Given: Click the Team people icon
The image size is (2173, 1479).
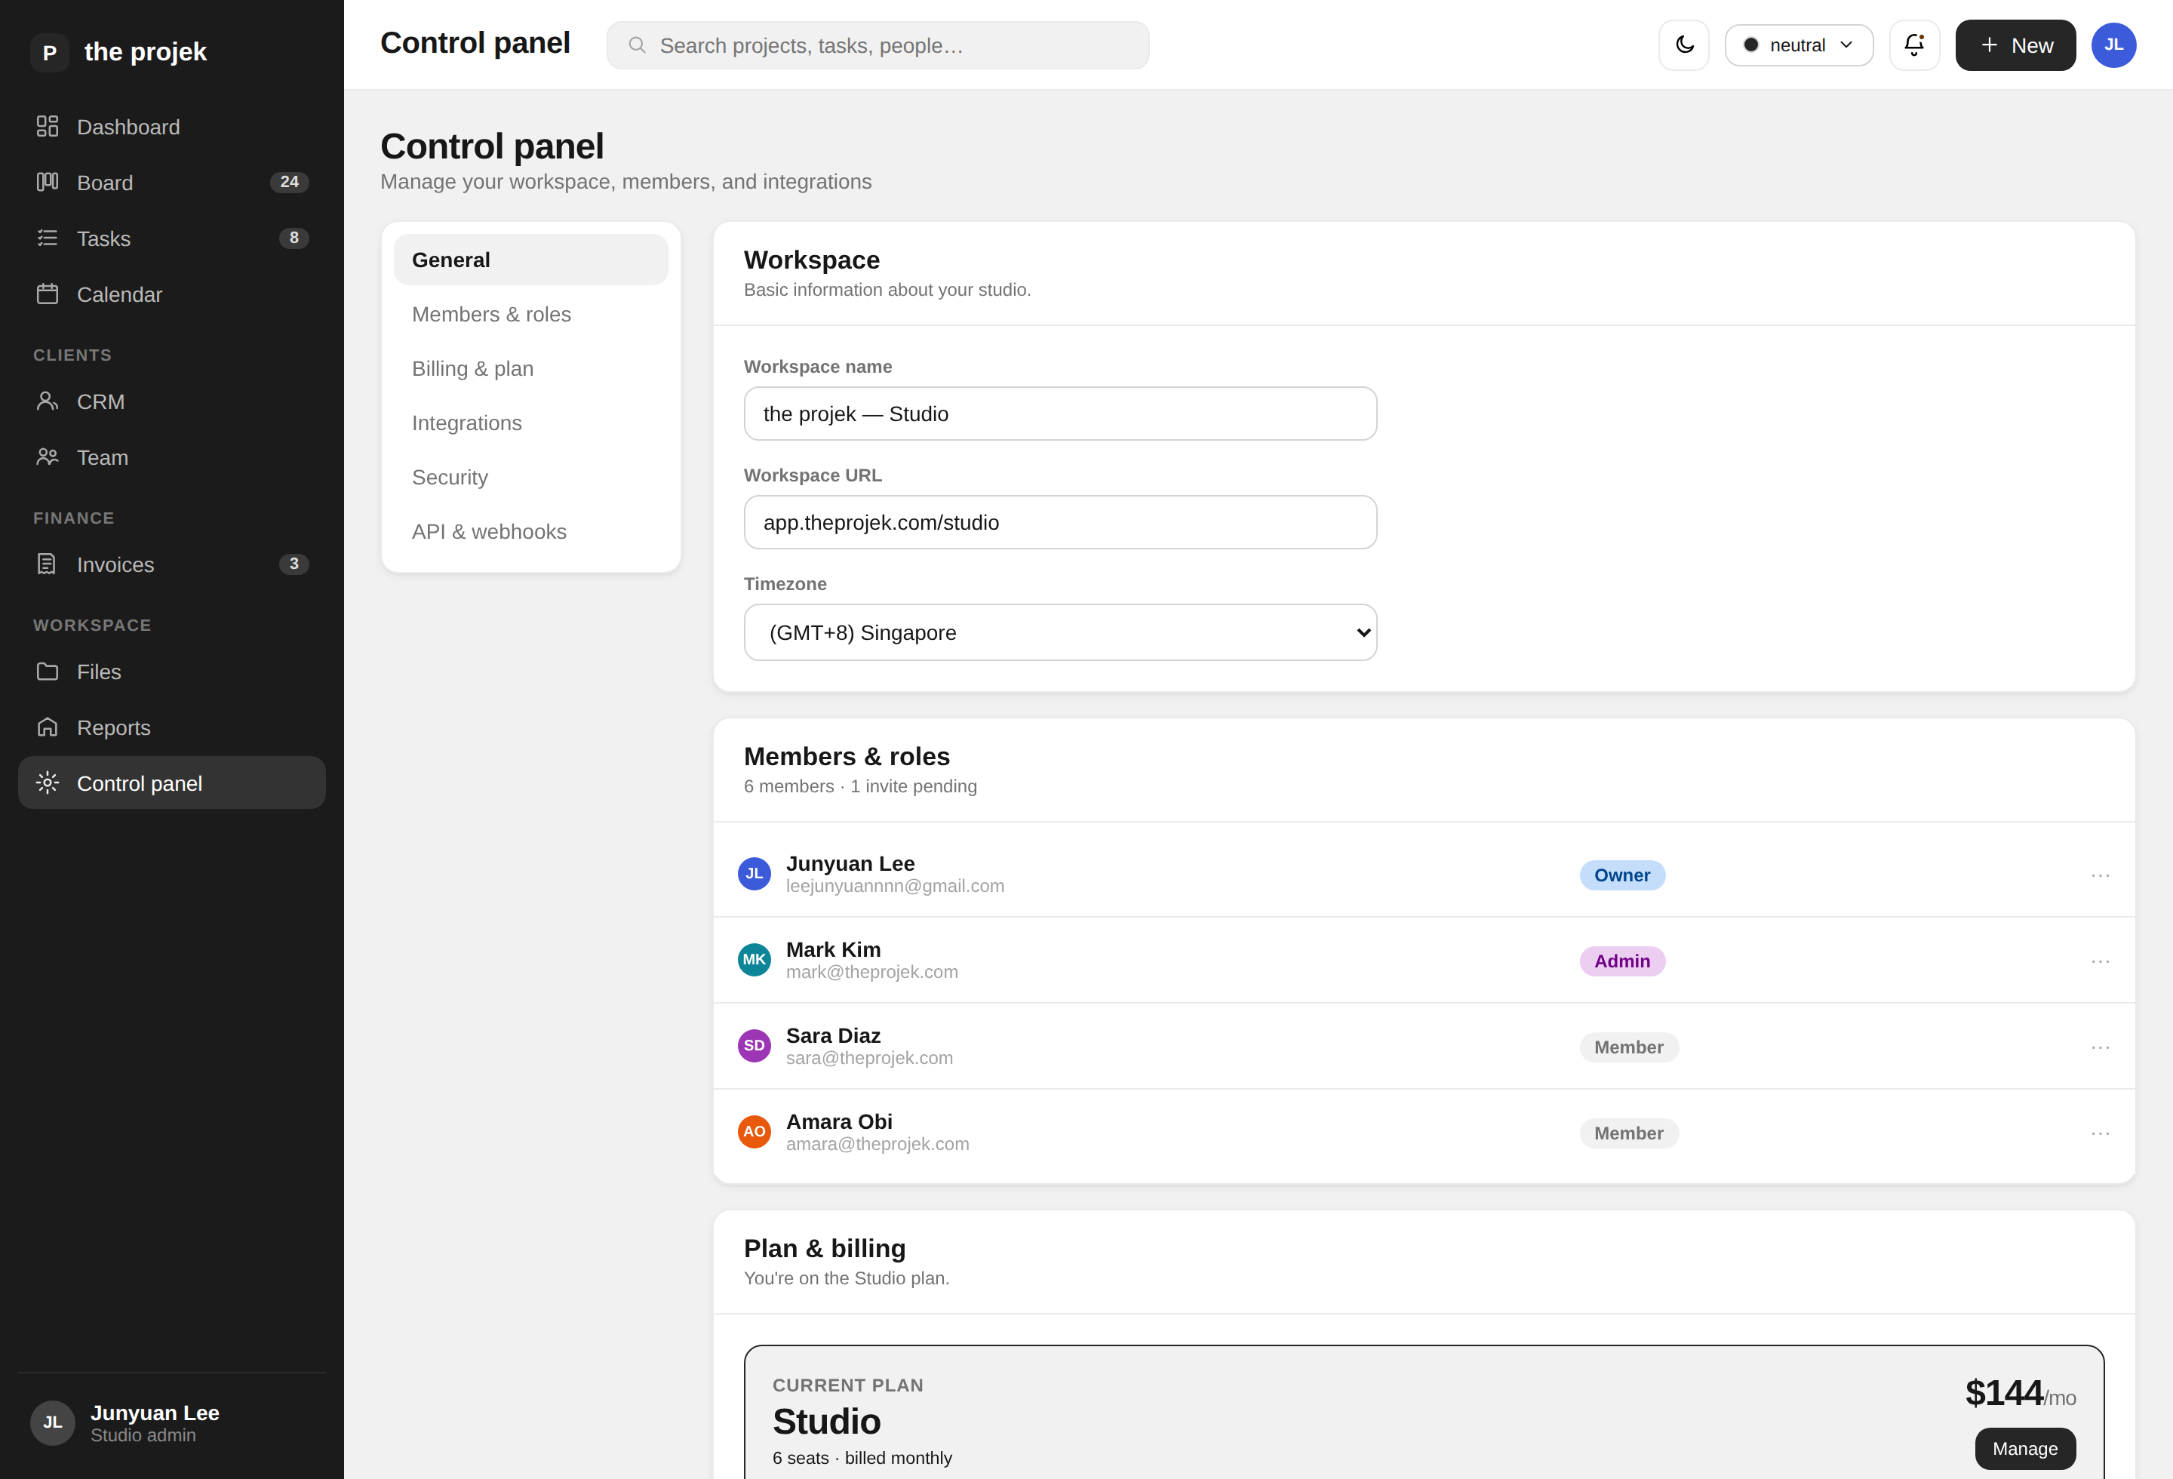Looking at the screenshot, I should [x=48, y=457].
